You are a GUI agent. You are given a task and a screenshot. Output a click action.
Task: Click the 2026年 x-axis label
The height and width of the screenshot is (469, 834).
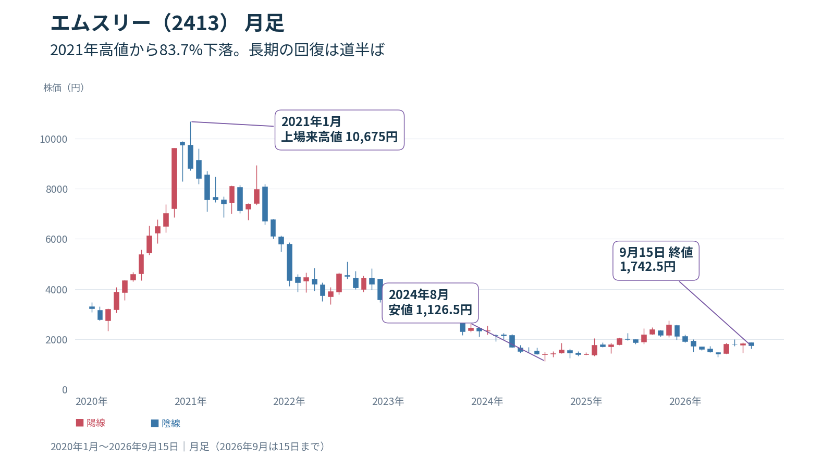click(685, 401)
